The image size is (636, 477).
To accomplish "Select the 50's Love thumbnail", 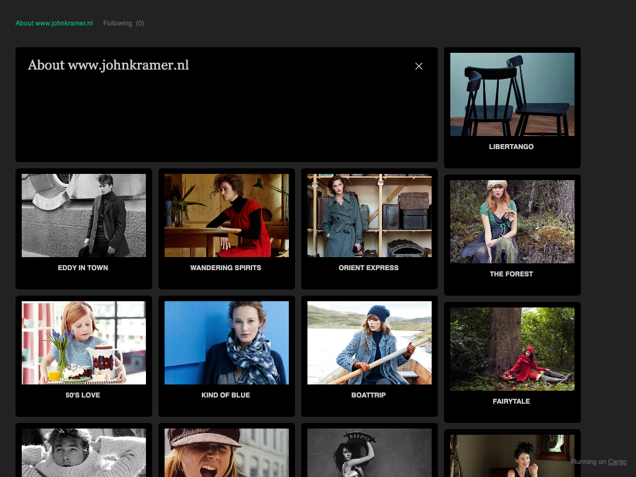I will coord(84,343).
